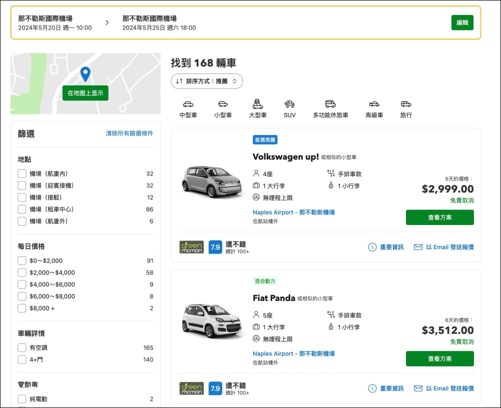This screenshot has height=408, width=501.
Task: Click the Volkswagen up! car title
Action: pos(285,156)
